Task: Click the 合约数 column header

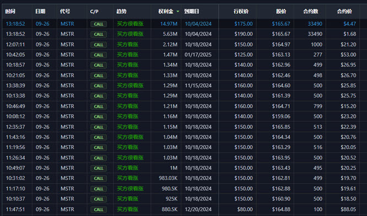Action: coord(311,11)
